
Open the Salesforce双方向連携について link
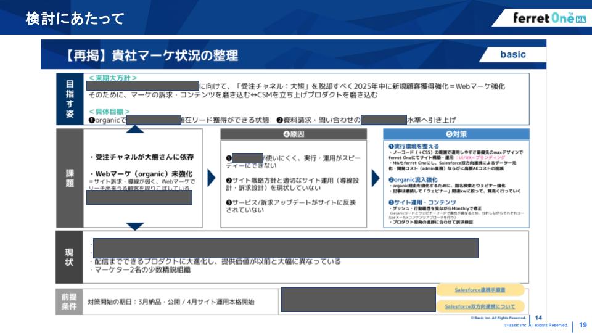tap(480, 306)
